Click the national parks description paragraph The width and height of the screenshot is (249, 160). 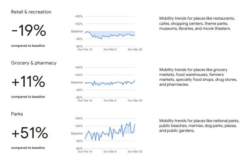click(199, 126)
